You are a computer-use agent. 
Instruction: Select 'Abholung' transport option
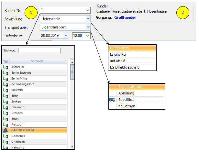(126, 93)
